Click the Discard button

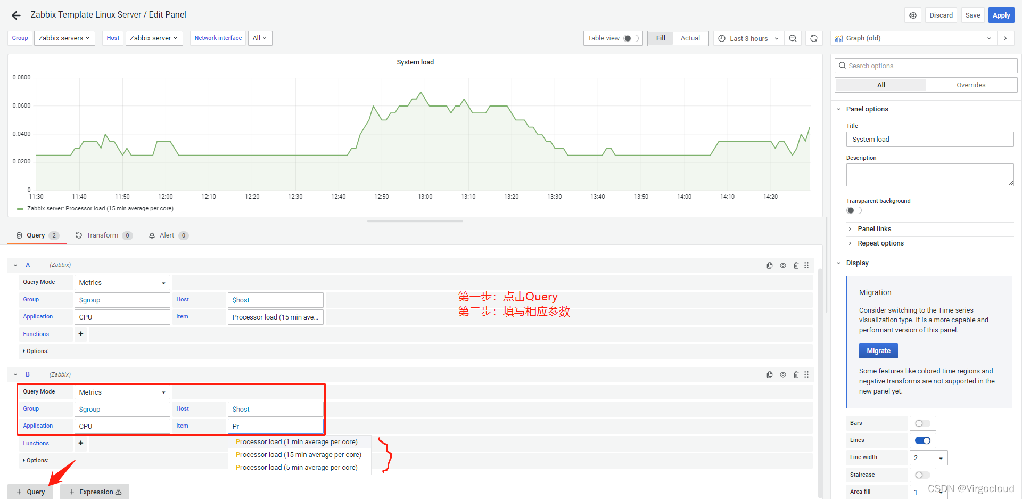pyautogui.click(x=941, y=15)
